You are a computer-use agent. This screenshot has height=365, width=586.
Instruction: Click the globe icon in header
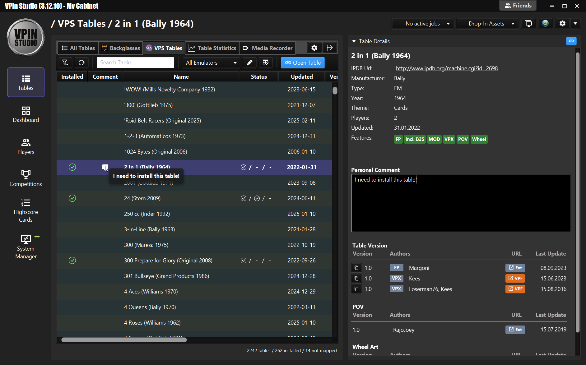coord(545,24)
